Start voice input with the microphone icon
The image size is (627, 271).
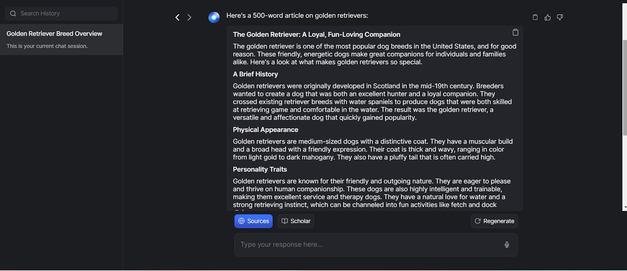pyautogui.click(x=507, y=245)
